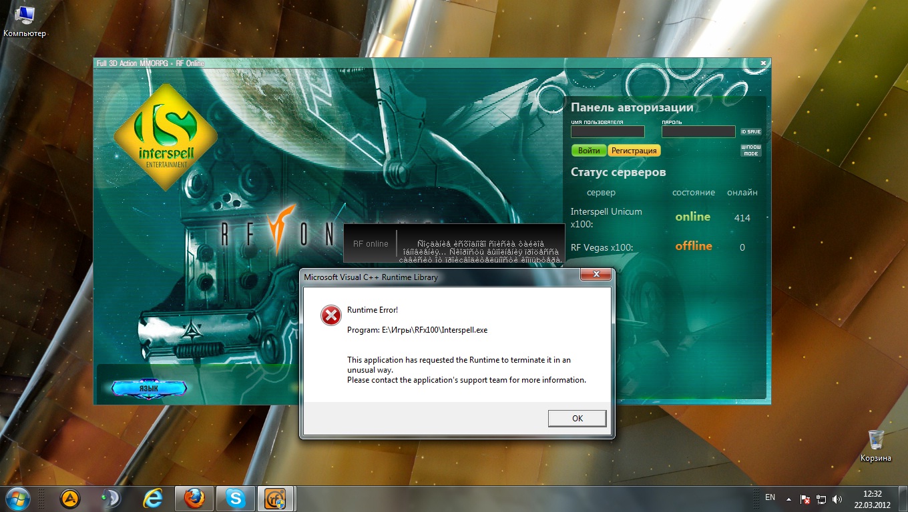
Task: Click the онлайн column header
Action: pos(742,193)
